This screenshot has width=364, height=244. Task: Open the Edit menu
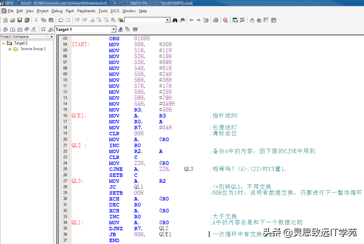point(19,11)
